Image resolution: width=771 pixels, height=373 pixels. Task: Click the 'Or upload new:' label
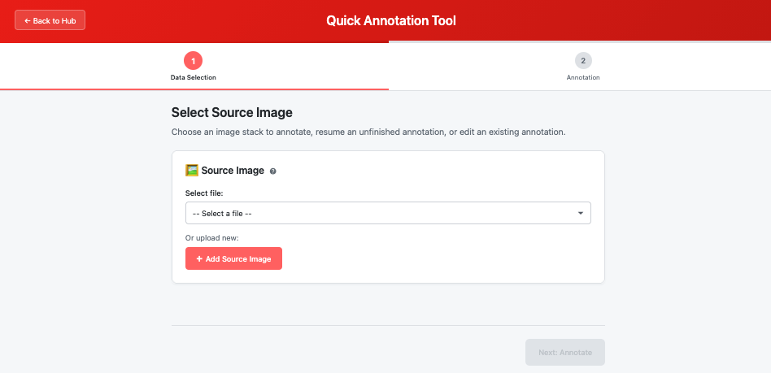[212, 238]
